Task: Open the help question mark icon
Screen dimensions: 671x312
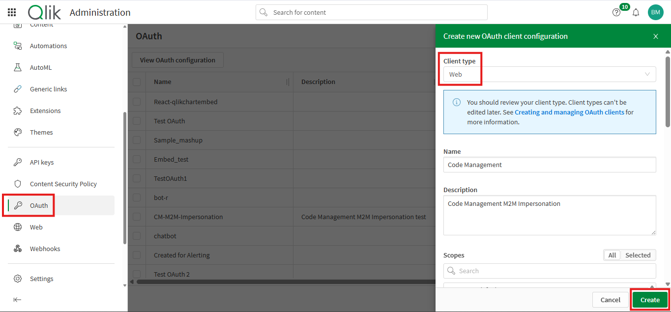Action: (616, 12)
